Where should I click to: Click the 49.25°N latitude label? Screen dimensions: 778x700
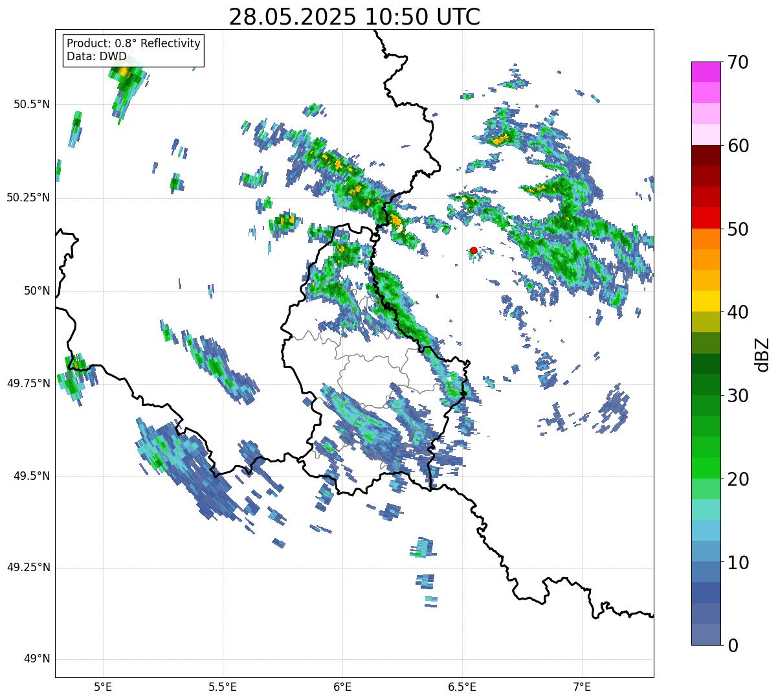pyautogui.click(x=28, y=568)
